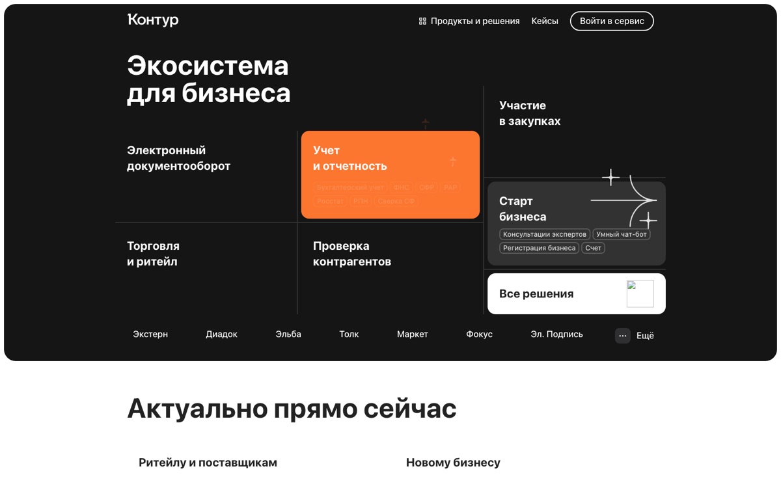The height and width of the screenshot is (488, 781).
Task: Select the ФНС tag in orange tile
Action: coord(402,187)
